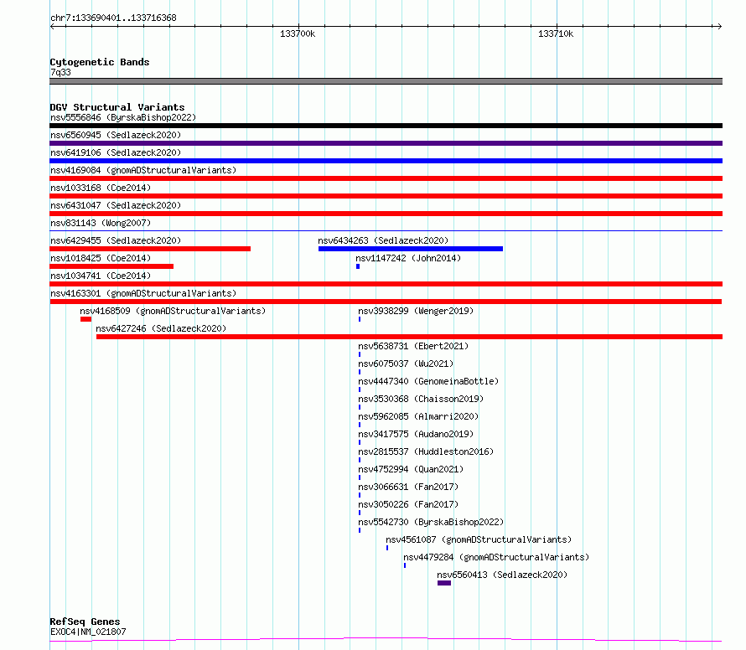Viewport: 746px width, 650px height.
Task: Click nsv5962085 (Almarri2020) label
Action: click(418, 416)
